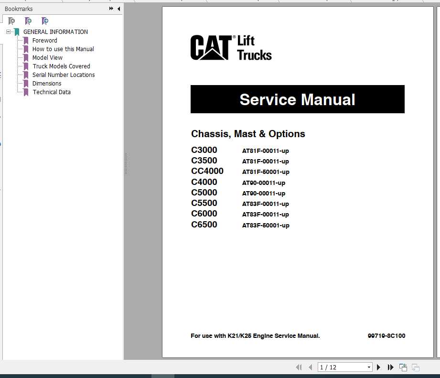Go to the next page
440x378 pixels.
point(378,367)
